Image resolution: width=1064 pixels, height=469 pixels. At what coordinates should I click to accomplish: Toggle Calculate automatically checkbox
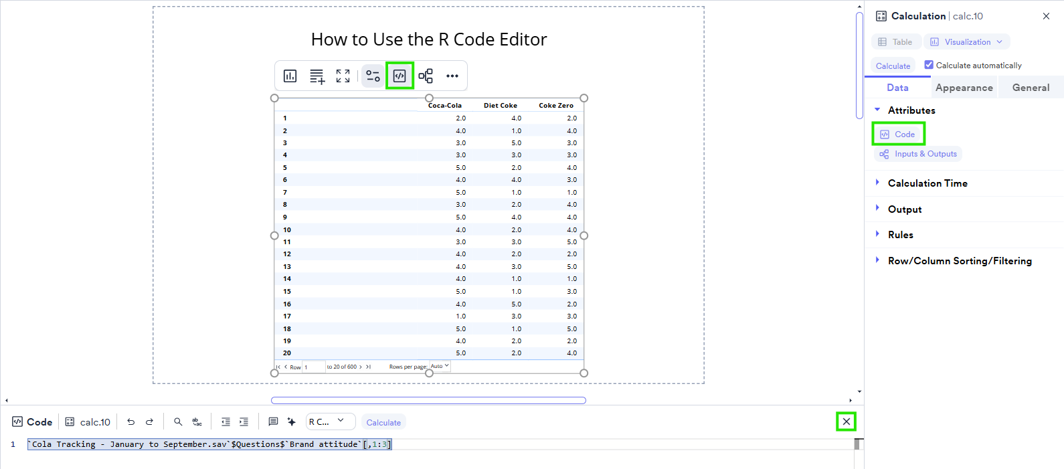click(x=929, y=65)
